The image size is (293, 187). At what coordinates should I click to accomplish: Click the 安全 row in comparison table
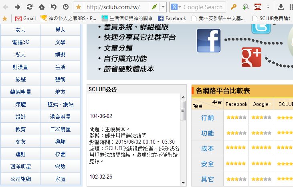pyautogui.click(x=207, y=164)
